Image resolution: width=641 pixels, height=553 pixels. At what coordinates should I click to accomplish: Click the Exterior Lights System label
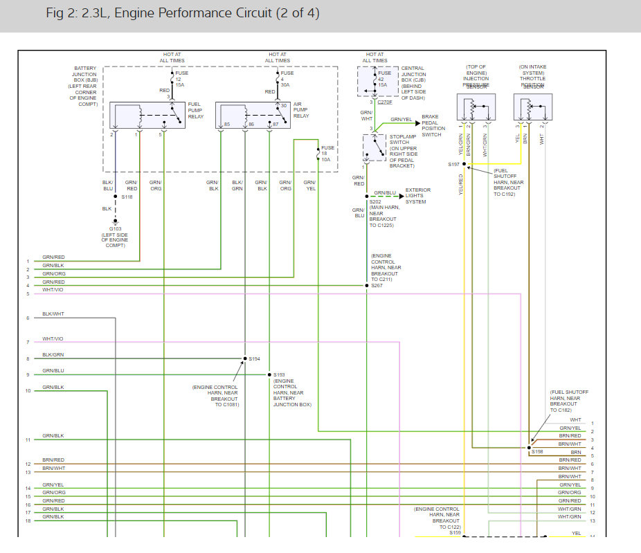(417, 196)
